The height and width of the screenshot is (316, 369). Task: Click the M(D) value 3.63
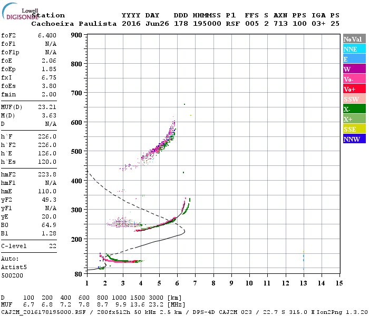[x=49, y=116]
